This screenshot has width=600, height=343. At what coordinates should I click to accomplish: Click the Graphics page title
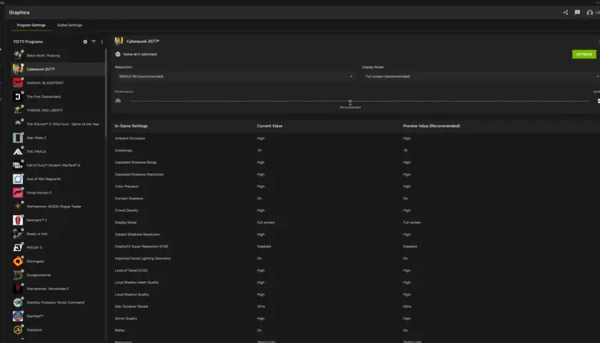19,12
